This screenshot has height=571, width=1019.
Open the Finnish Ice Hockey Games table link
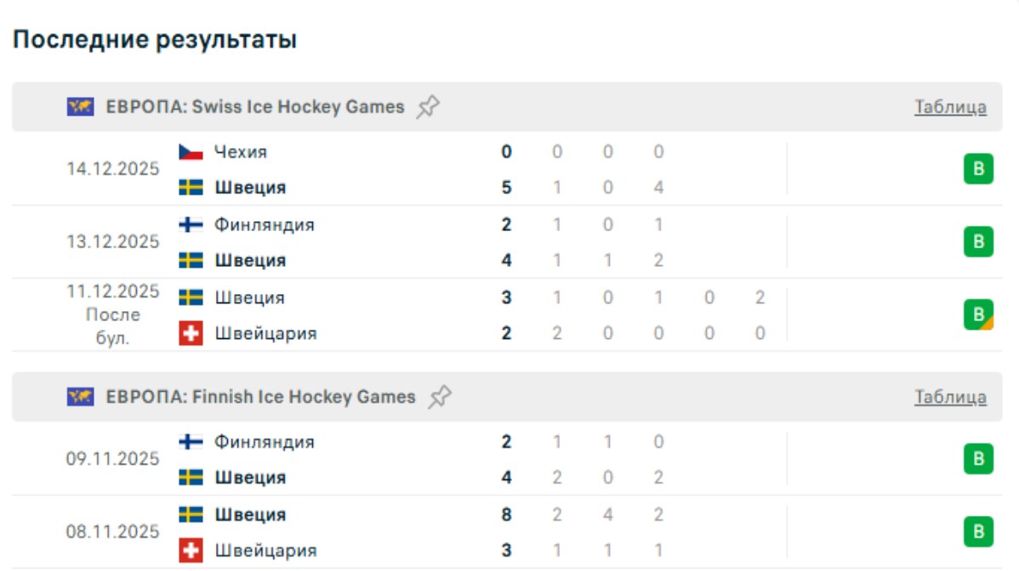(x=950, y=397)
